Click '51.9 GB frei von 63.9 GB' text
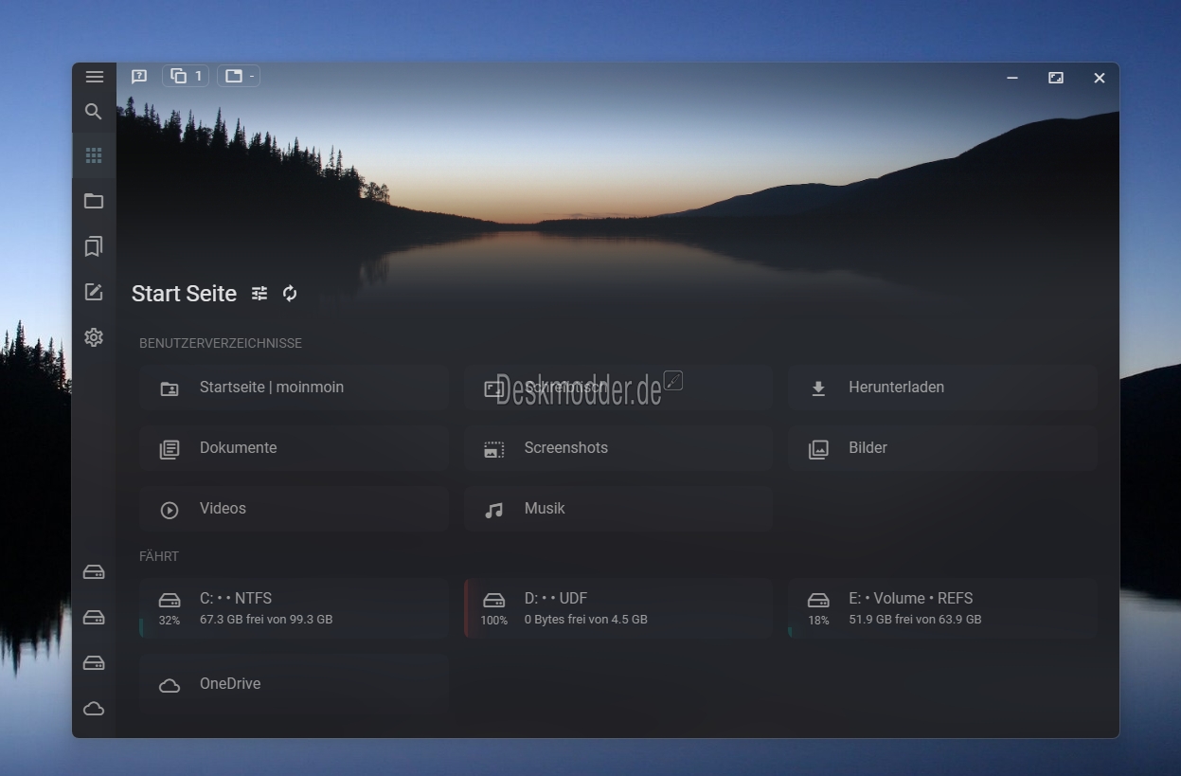Screen dimensions: 1181x776 (915, 620)
